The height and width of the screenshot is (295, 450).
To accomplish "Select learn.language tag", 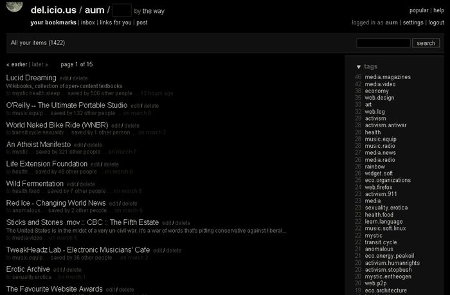I will pyautogui.click(x=384, y=222).
